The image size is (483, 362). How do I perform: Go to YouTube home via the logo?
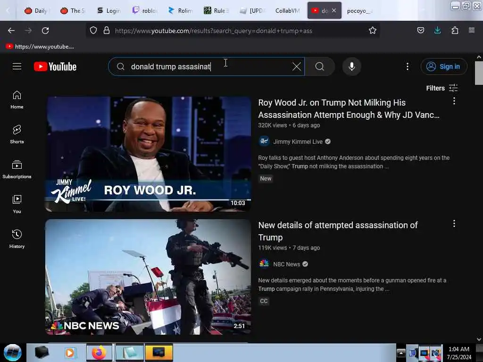55,66
